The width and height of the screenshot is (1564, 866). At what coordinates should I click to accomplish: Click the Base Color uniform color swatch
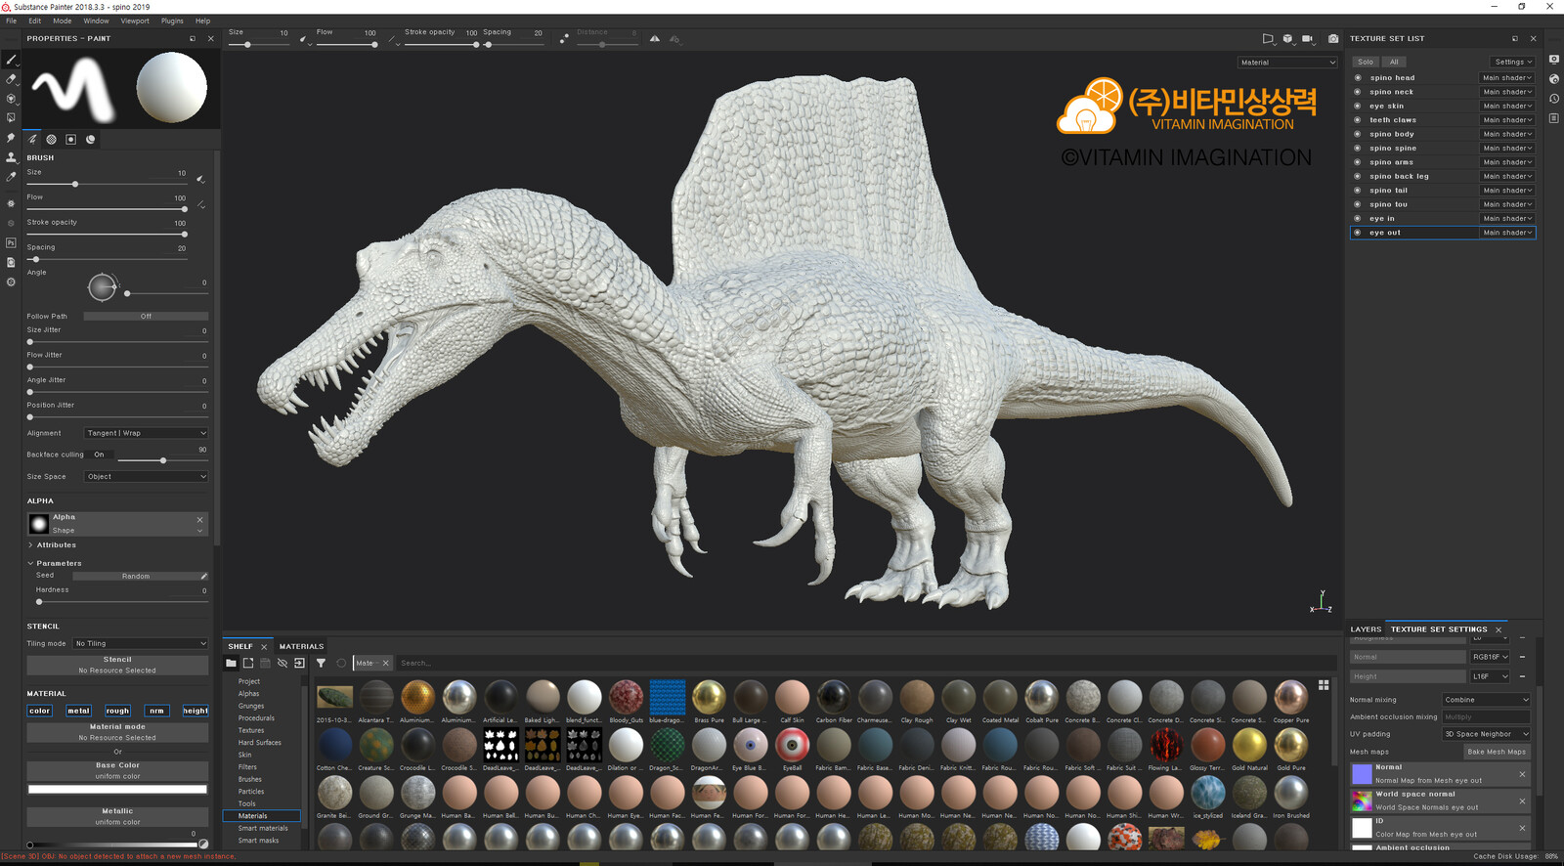coord(117,789)
